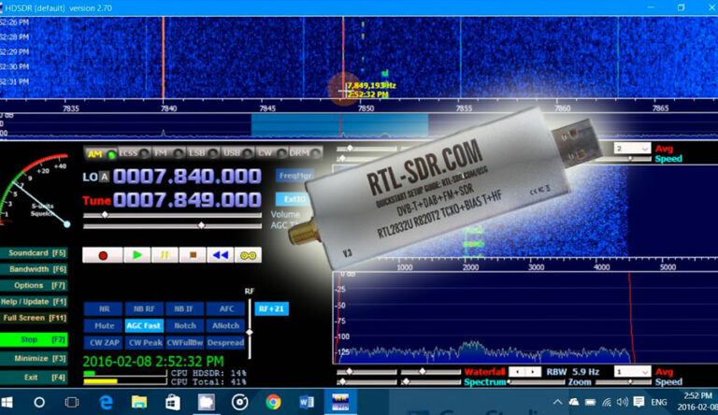Click the green Stop [F2] button
718x415 pixels.
pyautogui.click(x=34, y=339)
